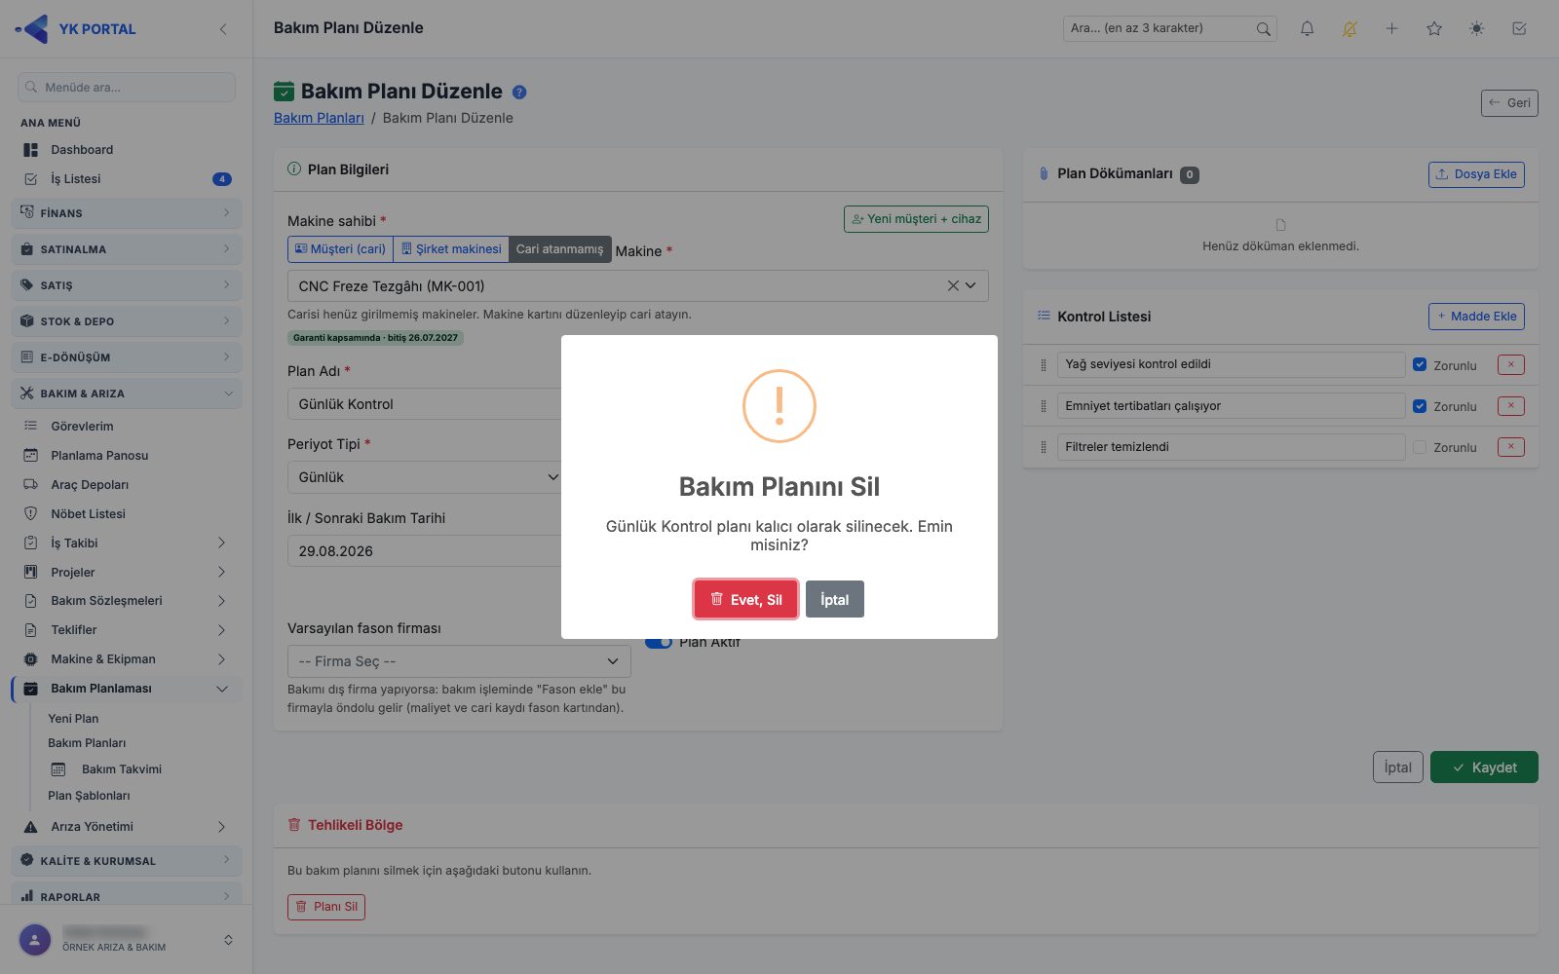Viewport: 1559px width, 974px height.
Task: Uncheck Zorunlu for Emniyet tertibatları çalışıyor
Action: point(1420,405)
